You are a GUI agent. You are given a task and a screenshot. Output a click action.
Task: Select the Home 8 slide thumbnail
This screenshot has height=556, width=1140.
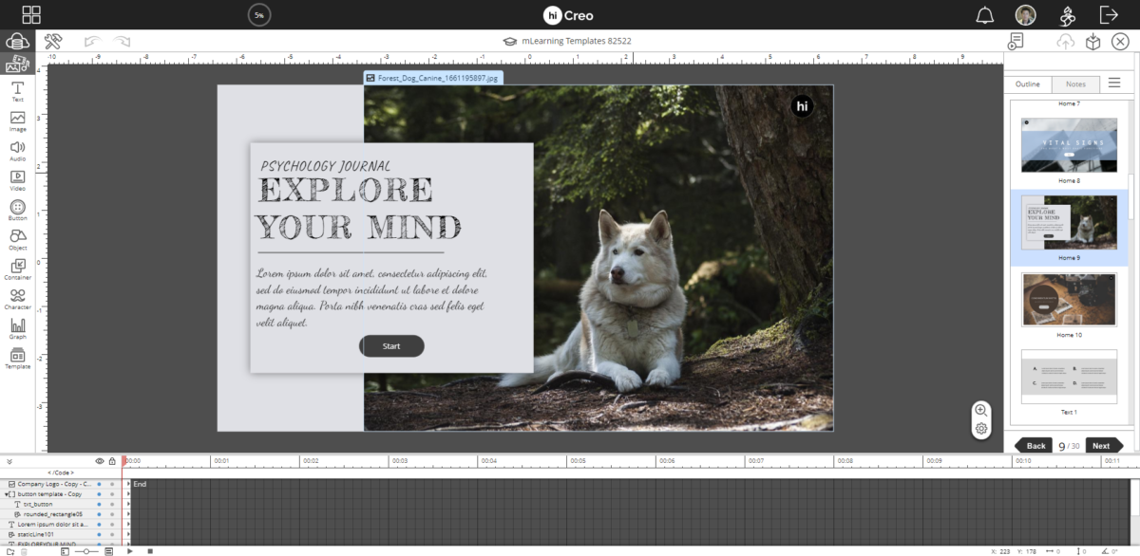[1069, 145]
